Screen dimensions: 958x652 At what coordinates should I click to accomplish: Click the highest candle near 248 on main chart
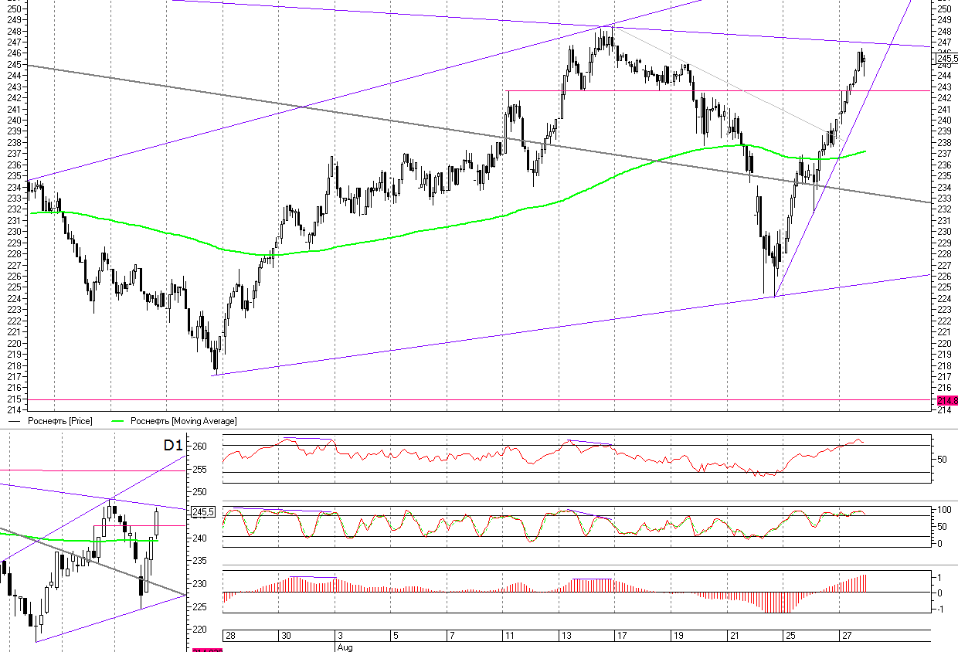coord(610,35)
